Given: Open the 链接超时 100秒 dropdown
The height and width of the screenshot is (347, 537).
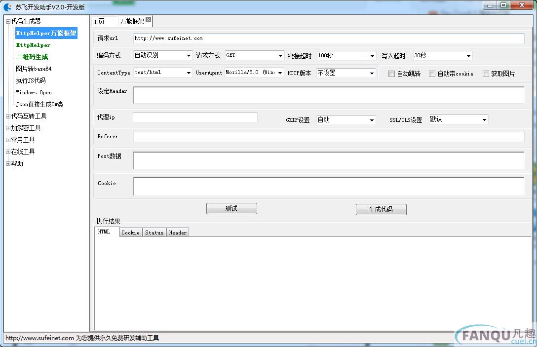Looking at the screenshot, I should pyautogui.click(x=372, y=56).
